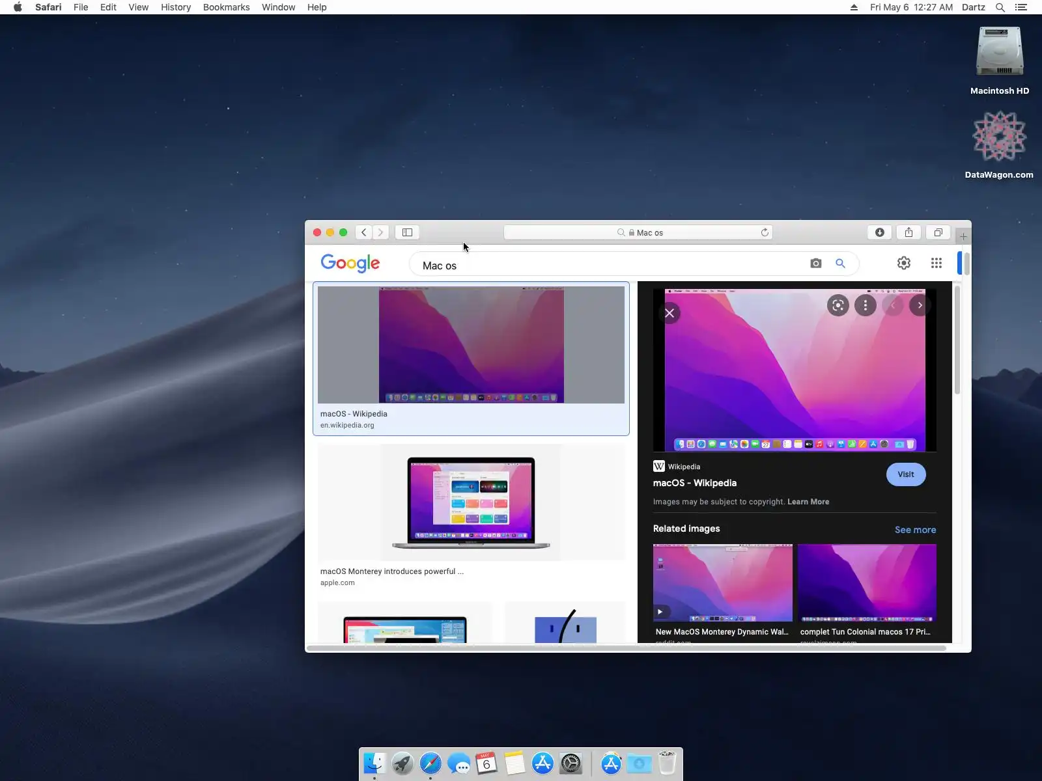Open the en.wikipedia.org source link
This screenshot has height=781, width=1042.
click(347, 426)
